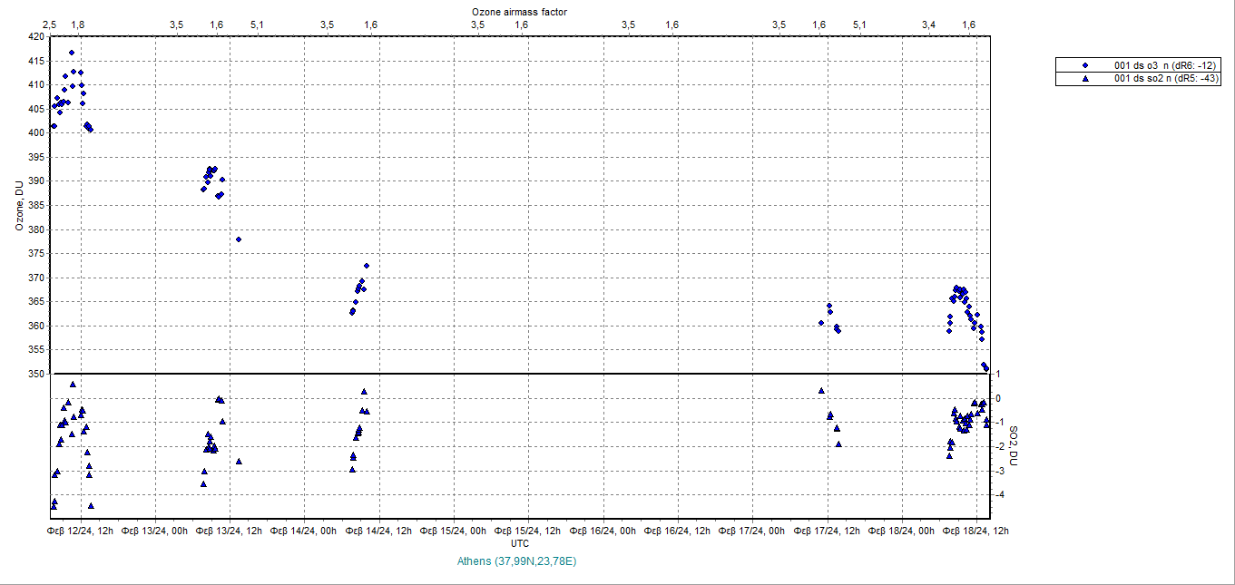Viewport: 1235px width, 585px height.
Task: Click the 'SO2, DU' right axis title
Action: pos(1014,444)
